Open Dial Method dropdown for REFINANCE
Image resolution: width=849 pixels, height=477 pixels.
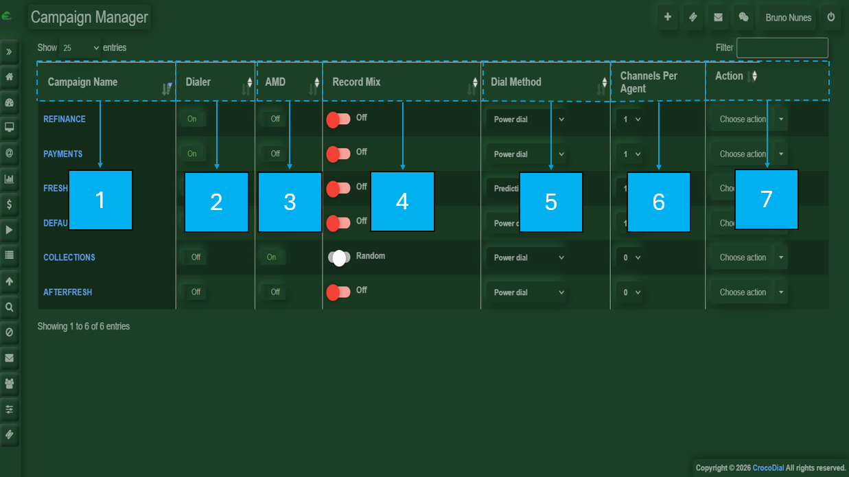click(x=527, y=119)
